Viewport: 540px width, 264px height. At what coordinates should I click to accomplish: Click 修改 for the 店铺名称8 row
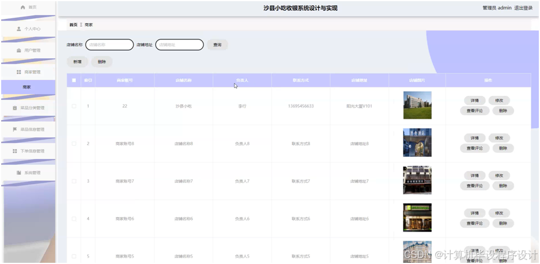tap(499, 138)
